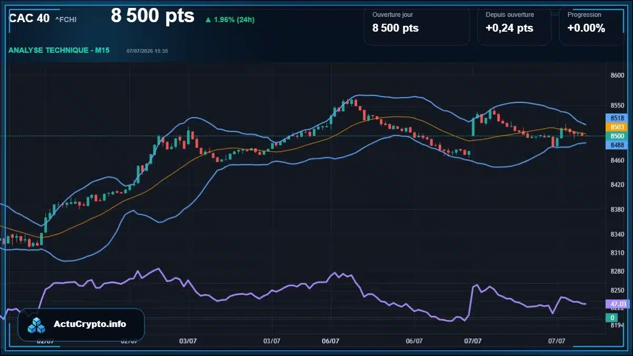
Task: Click the green 0 indicator tag
Action: [x=611, y=317]
